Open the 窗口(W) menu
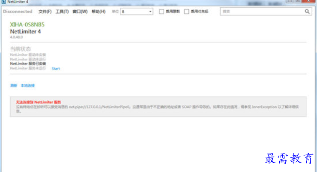The width and height of the screenshot is (317, 172). pyautogui.click(x=80, y=12)
